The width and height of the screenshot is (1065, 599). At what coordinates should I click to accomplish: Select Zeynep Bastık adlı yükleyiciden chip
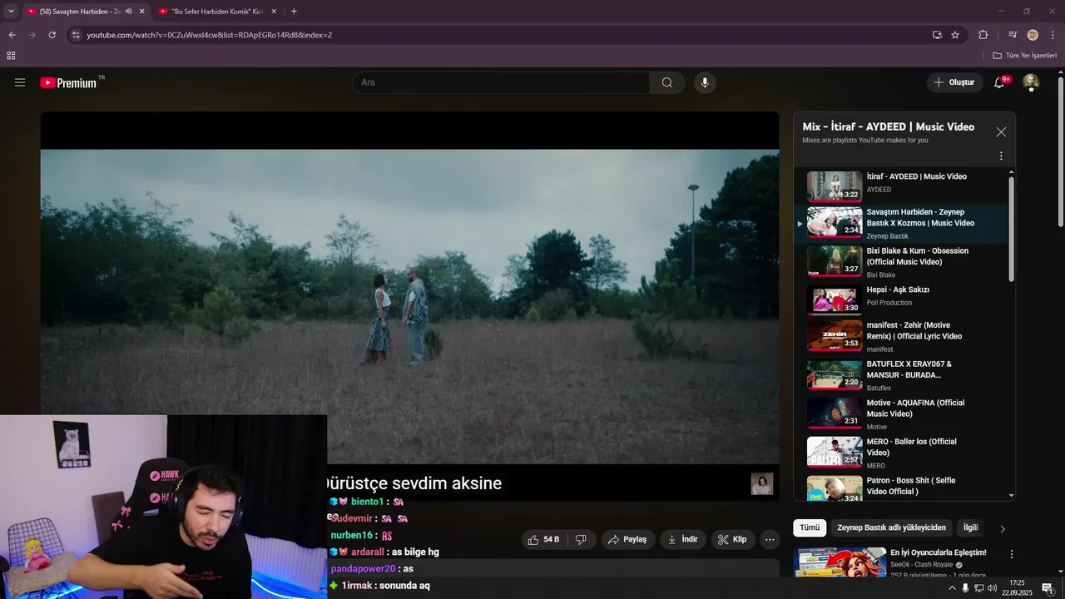[x=891, y=527]
